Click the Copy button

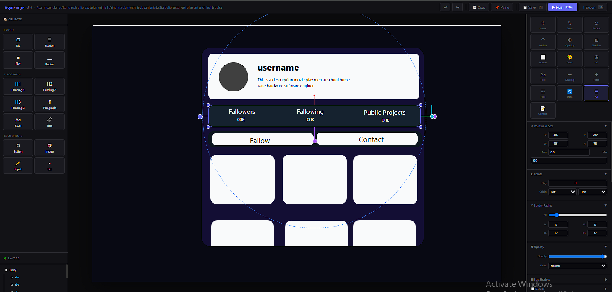coord(479,7)
